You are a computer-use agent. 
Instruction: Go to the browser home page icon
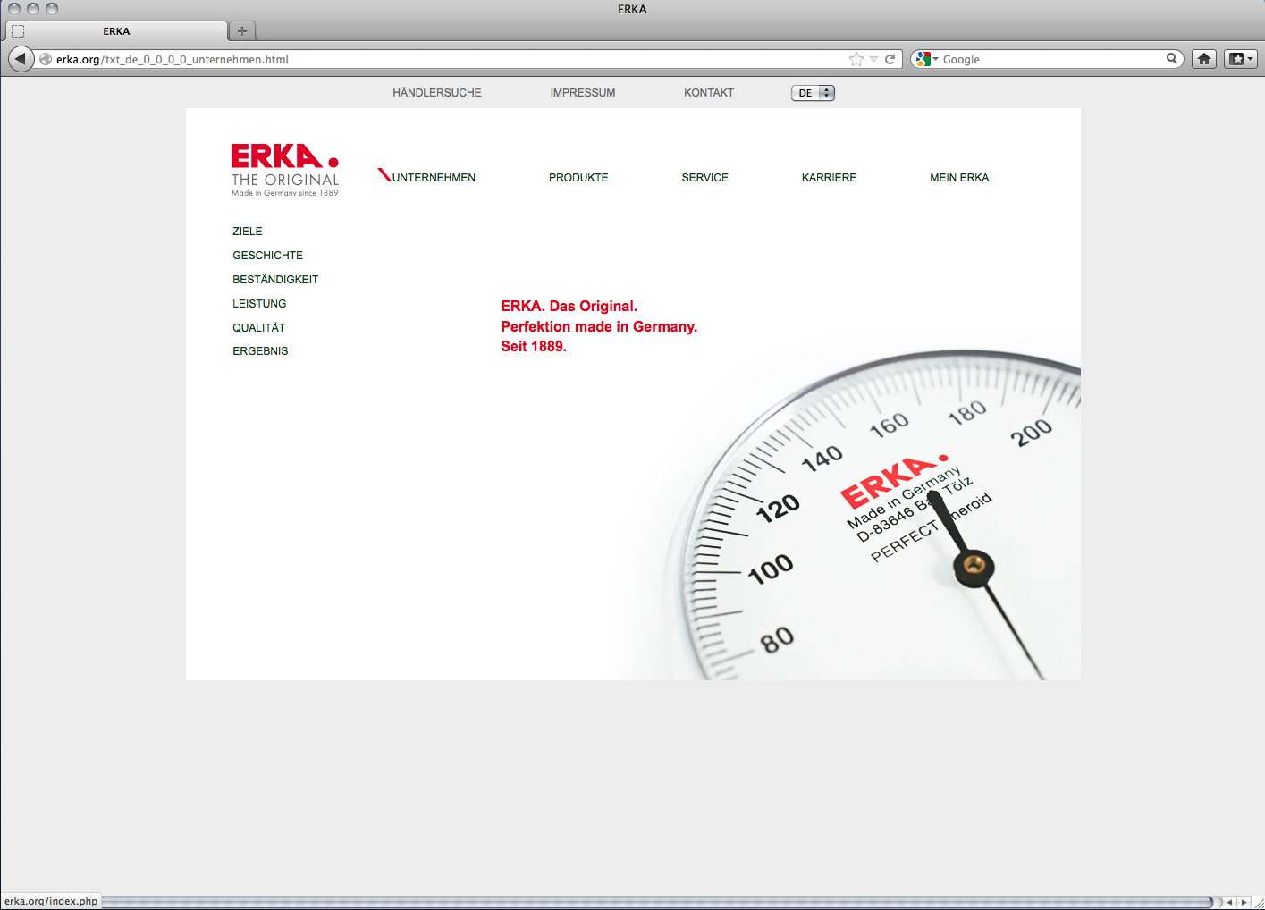[1204, 59]
